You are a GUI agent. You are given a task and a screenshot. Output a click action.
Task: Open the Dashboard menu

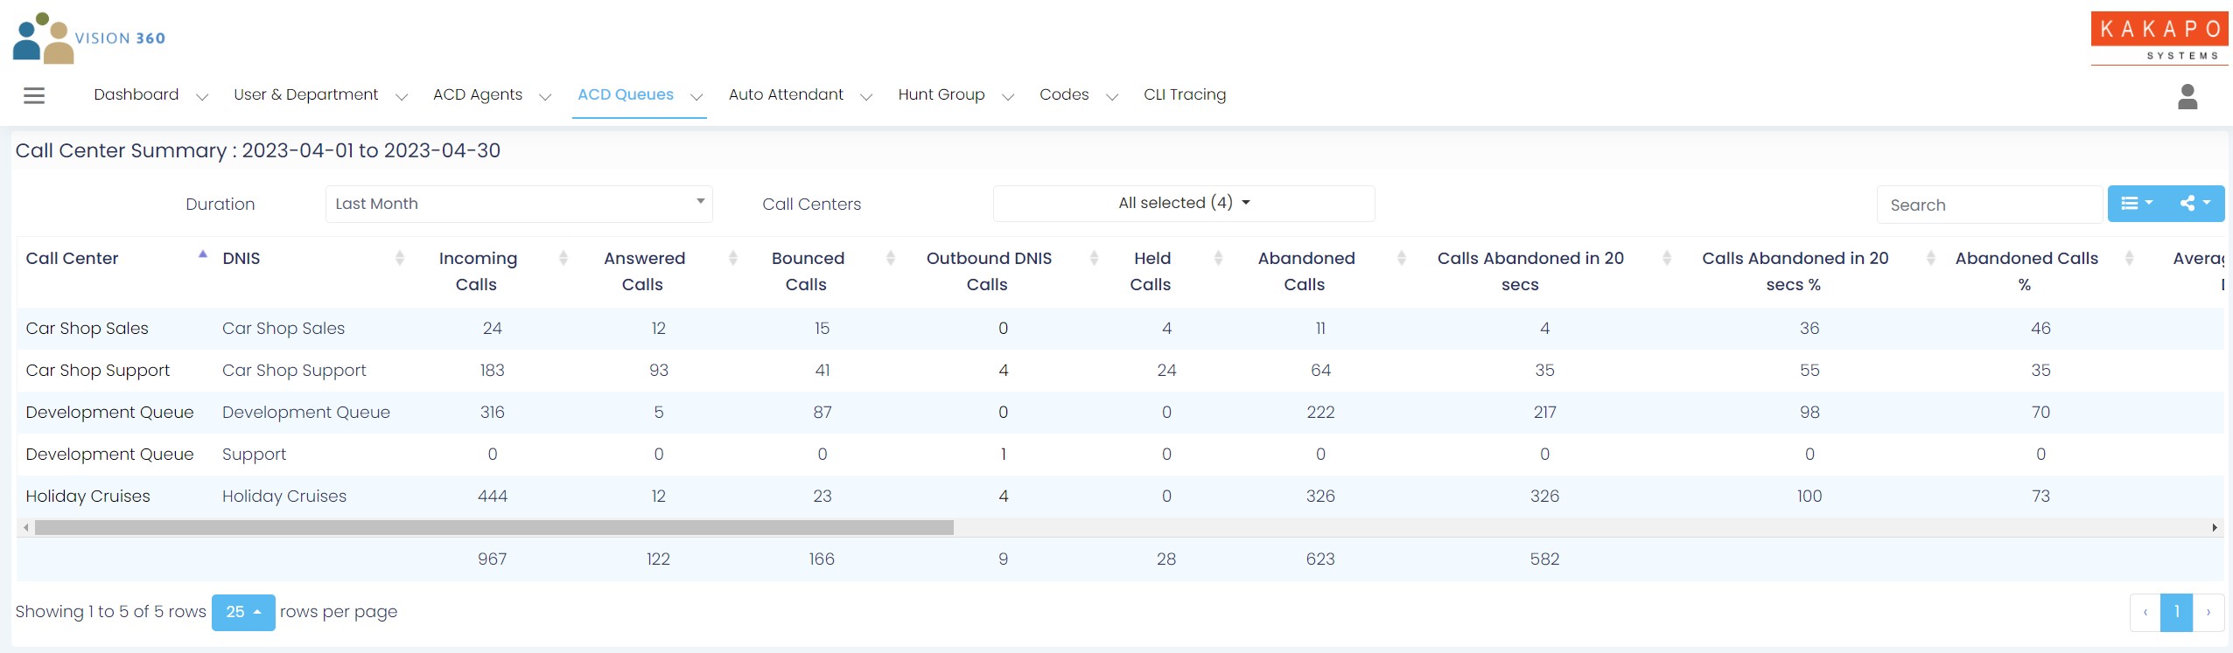click(x=136, y=94)
